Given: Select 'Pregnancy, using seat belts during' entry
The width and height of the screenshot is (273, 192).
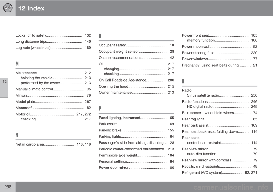Looking at the screenshot, I should [x=220, y=65].
